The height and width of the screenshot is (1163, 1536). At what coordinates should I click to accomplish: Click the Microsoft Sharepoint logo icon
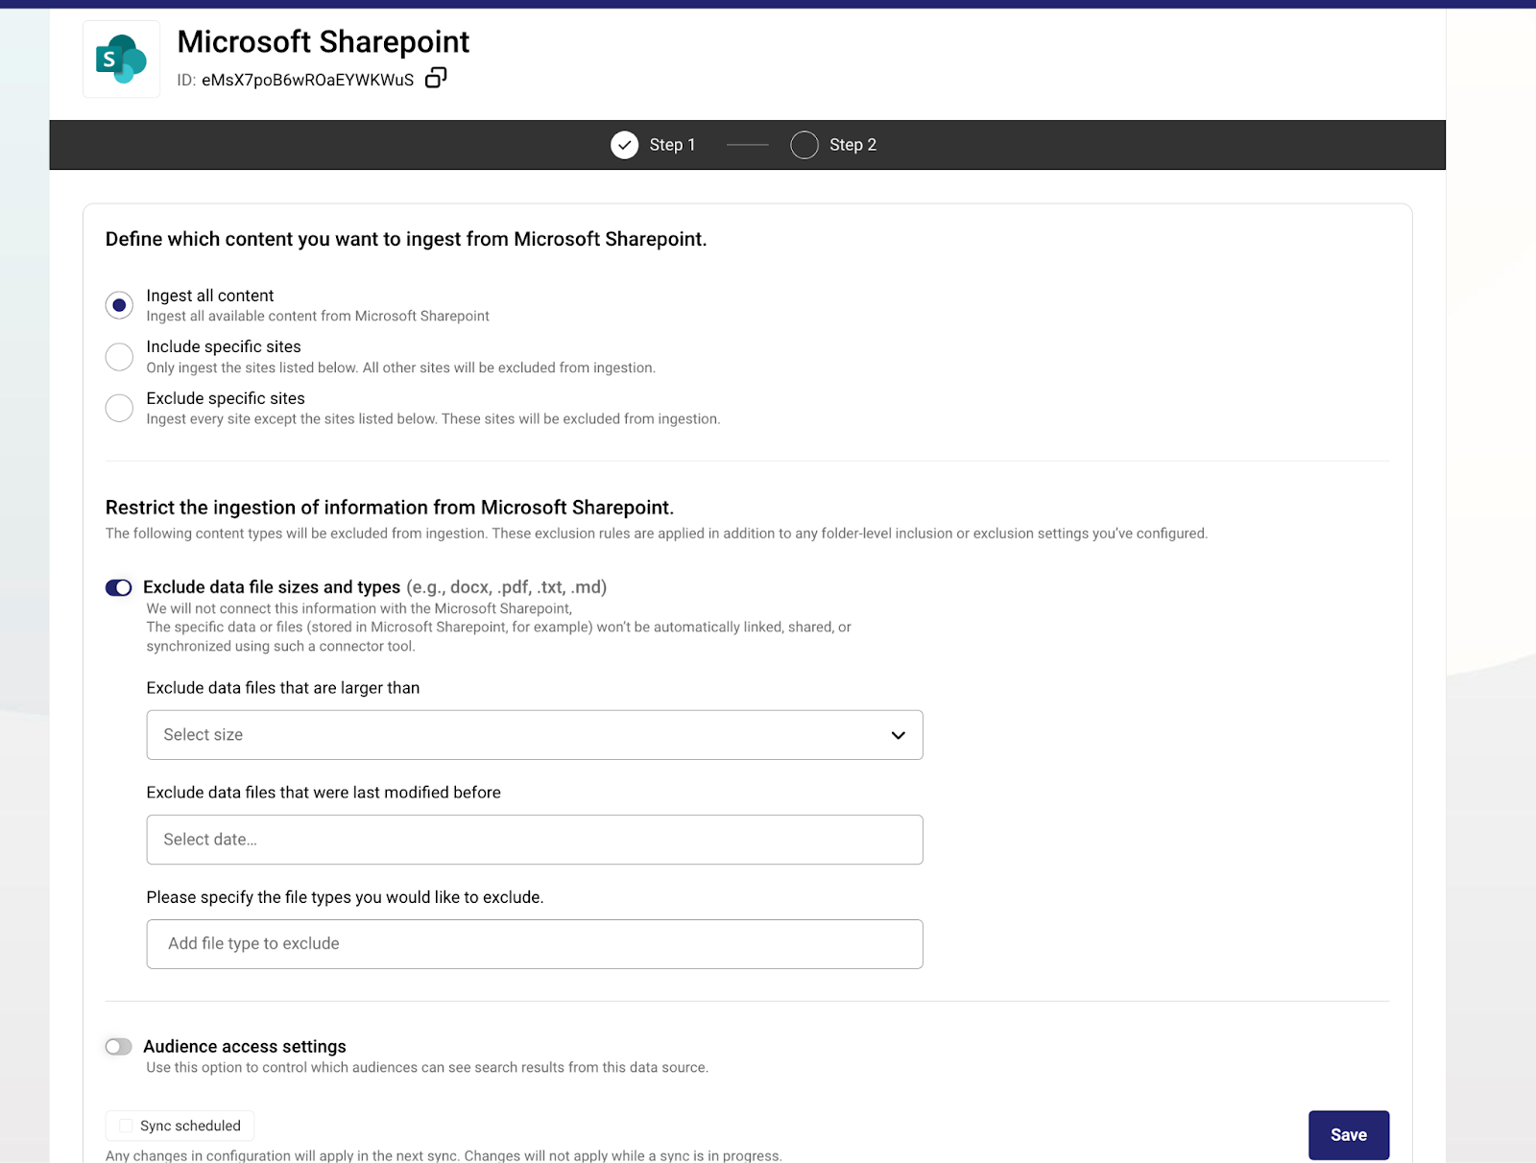[x=121, y=59]
